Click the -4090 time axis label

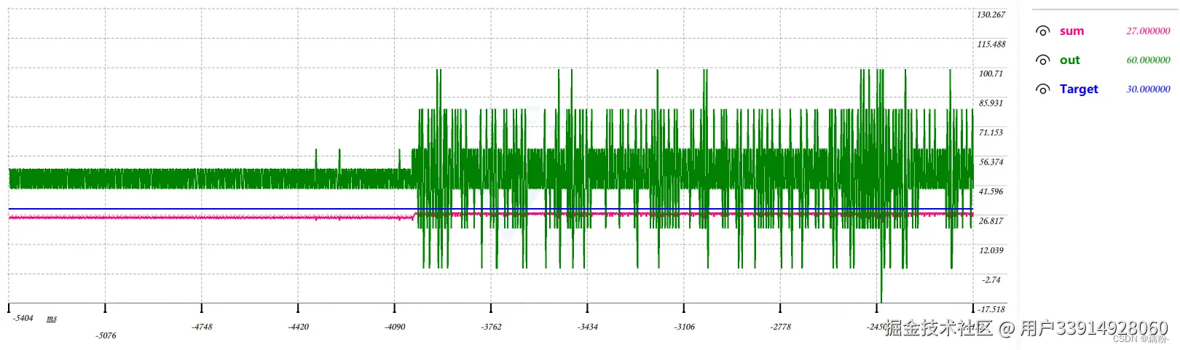(x=395, y=327)
